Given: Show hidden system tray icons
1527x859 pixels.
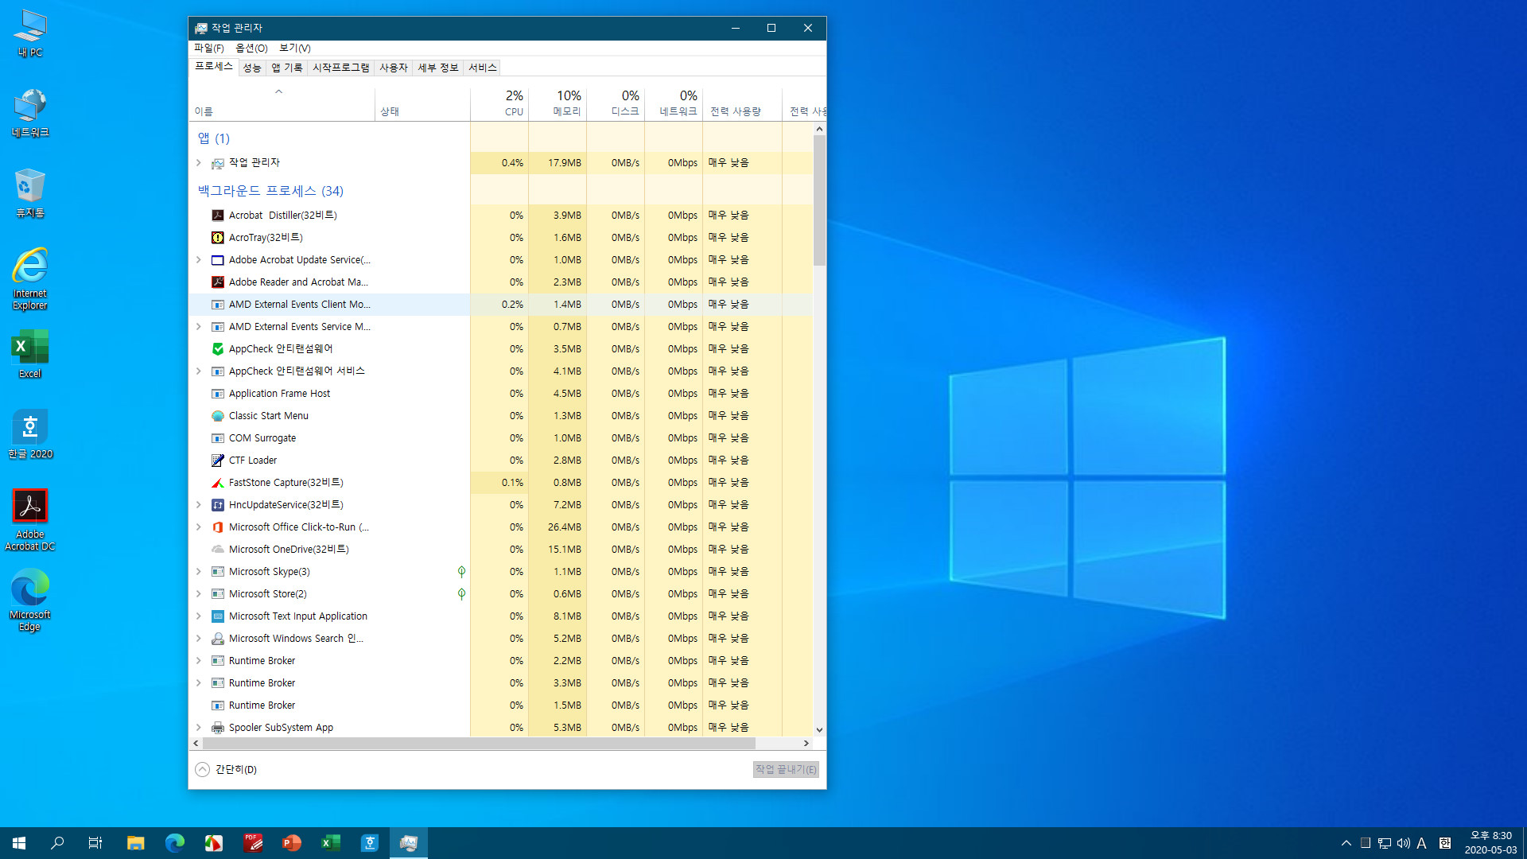Looking at the screenshot, I should (x=1346, y=843).
